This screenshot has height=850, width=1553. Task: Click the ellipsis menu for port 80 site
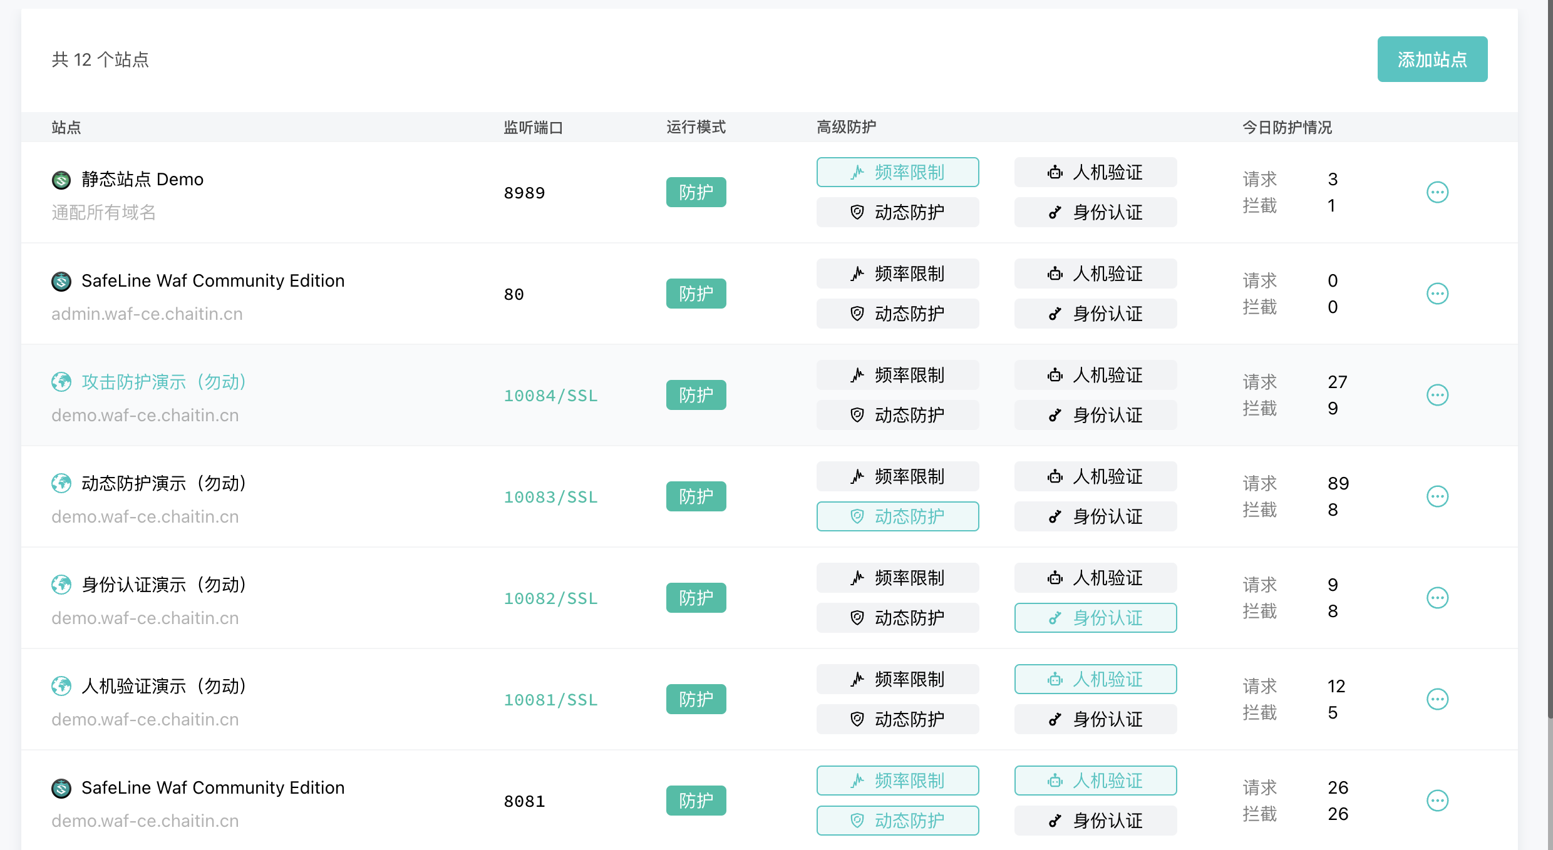point(1437,294)
